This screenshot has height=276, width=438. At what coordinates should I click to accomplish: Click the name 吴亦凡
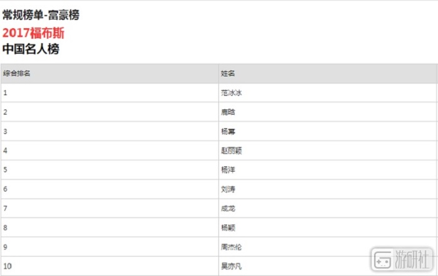231,266
